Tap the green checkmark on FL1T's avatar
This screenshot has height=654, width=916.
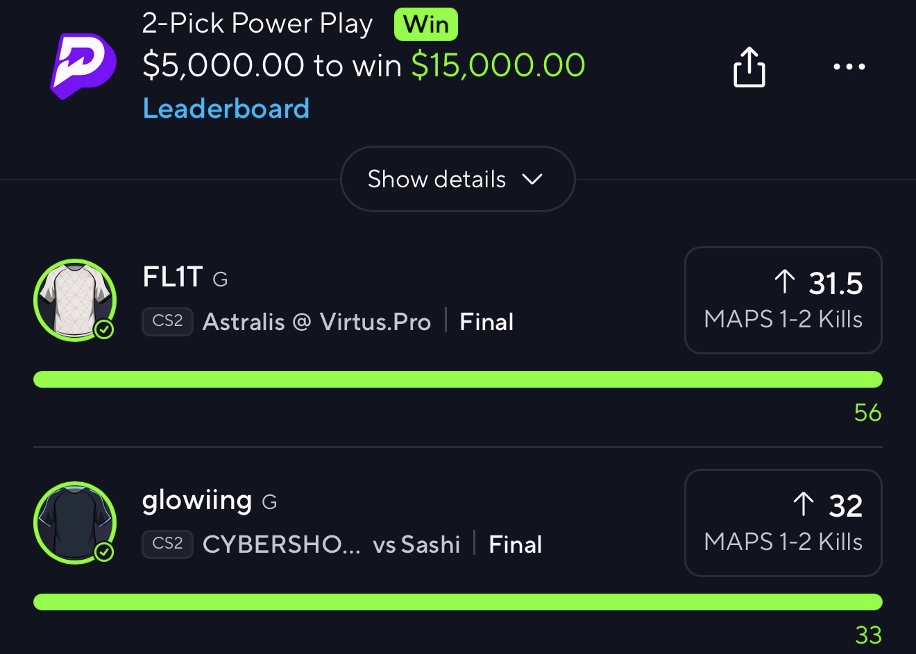(x=104, y=329)
